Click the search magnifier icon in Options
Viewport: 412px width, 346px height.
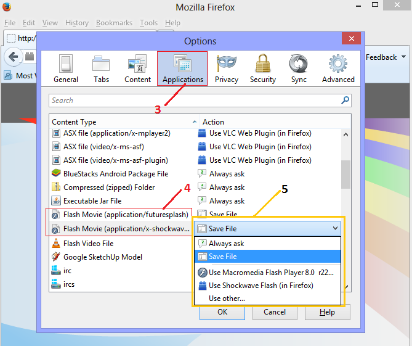point(345,101)
